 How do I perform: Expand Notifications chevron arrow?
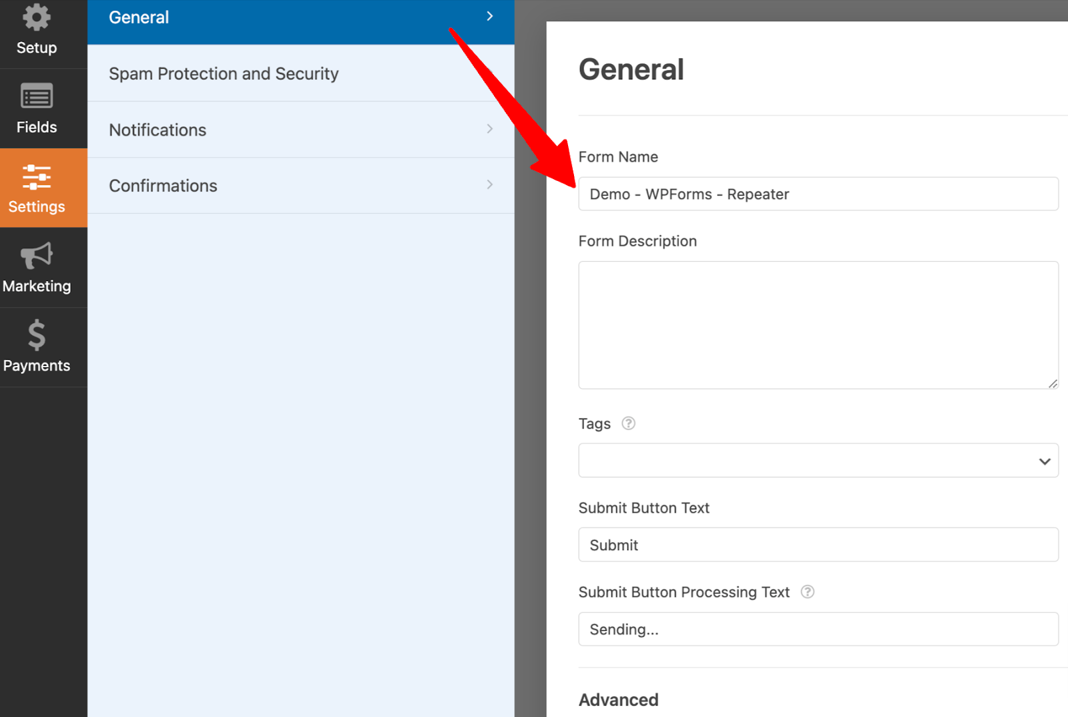point(490,129)
